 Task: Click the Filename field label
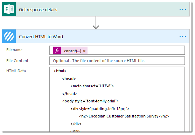click(14, 50)
